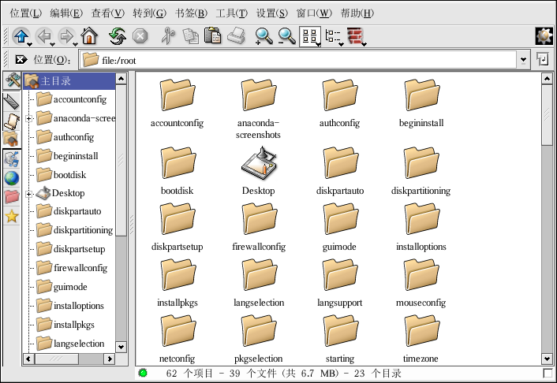This screenshot has height=383, width=557.
Task: Go to the Home directory
Action: [90, 36]
